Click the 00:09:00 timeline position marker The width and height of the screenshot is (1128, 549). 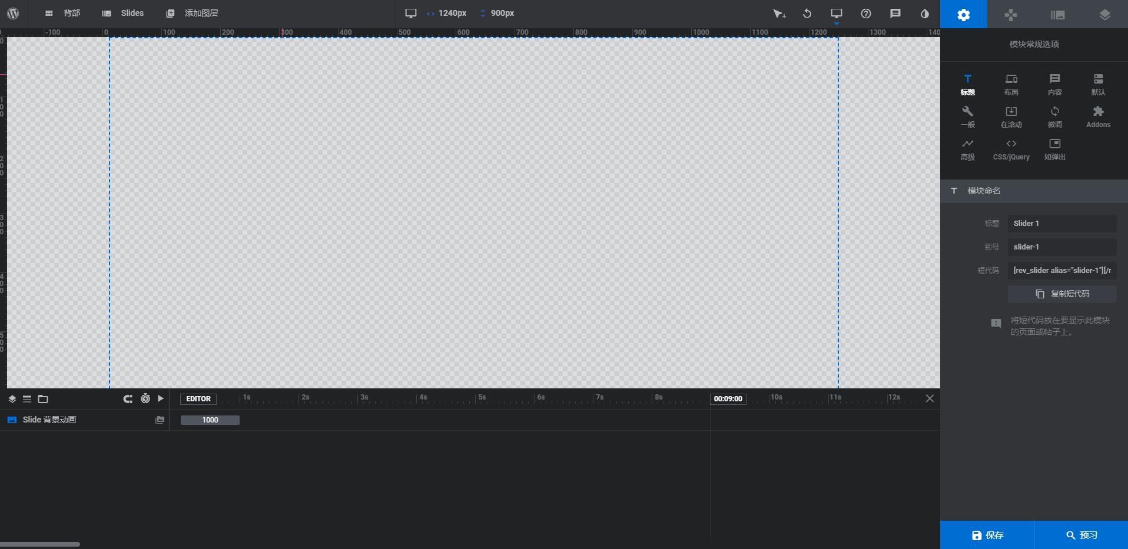click(728, 398)
